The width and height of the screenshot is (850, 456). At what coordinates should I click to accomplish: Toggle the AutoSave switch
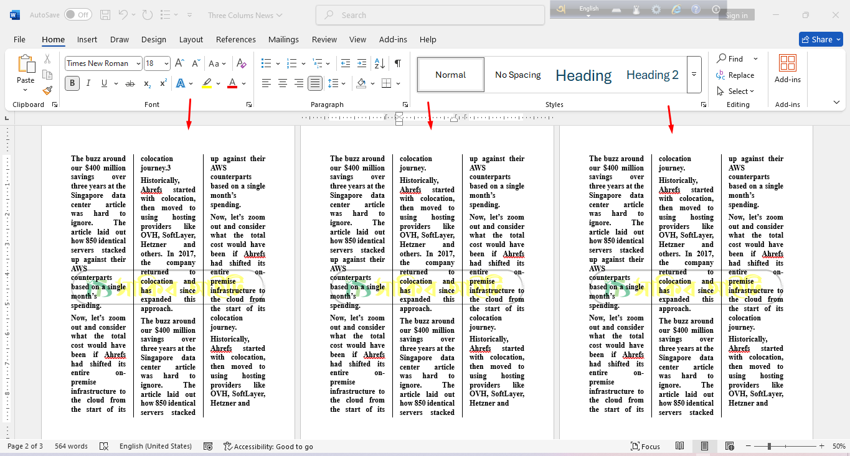[78, 15]
